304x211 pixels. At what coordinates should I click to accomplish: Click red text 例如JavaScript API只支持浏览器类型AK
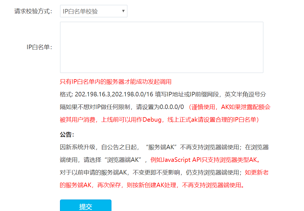point(205,160)
